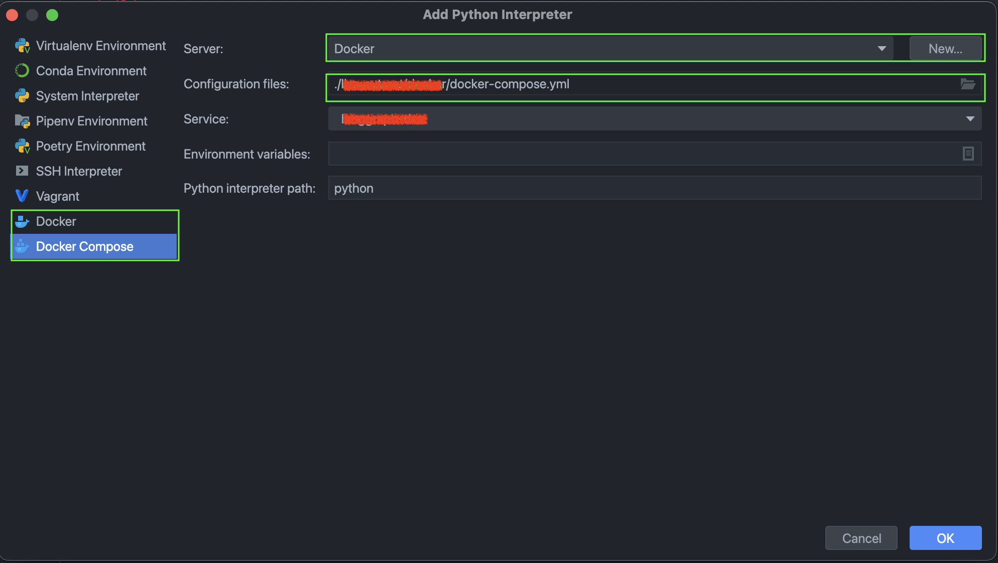Click the System Interpreter python icon
This screenshot has height=563, width=998.
[x=22, y=96]
